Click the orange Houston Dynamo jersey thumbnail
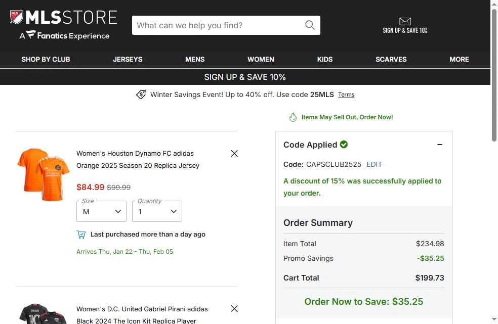Viewport: 498px width, 324px height. pyautogui.click(x=44, y=174)
